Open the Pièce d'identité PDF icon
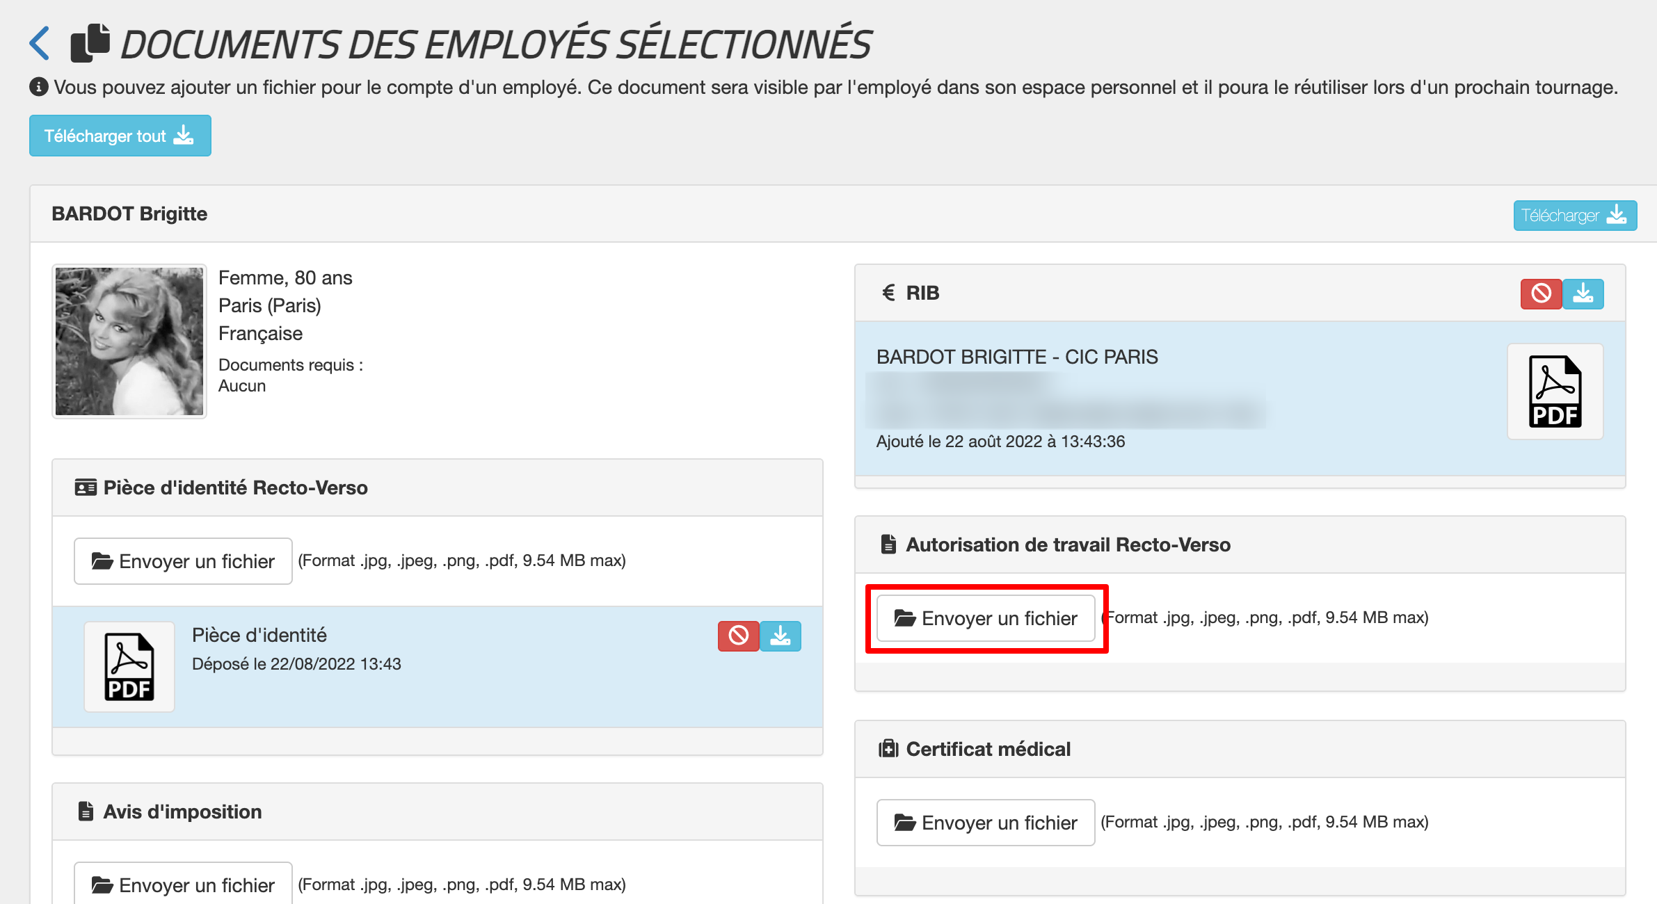 pyautogui.click(x=129, y=666)
